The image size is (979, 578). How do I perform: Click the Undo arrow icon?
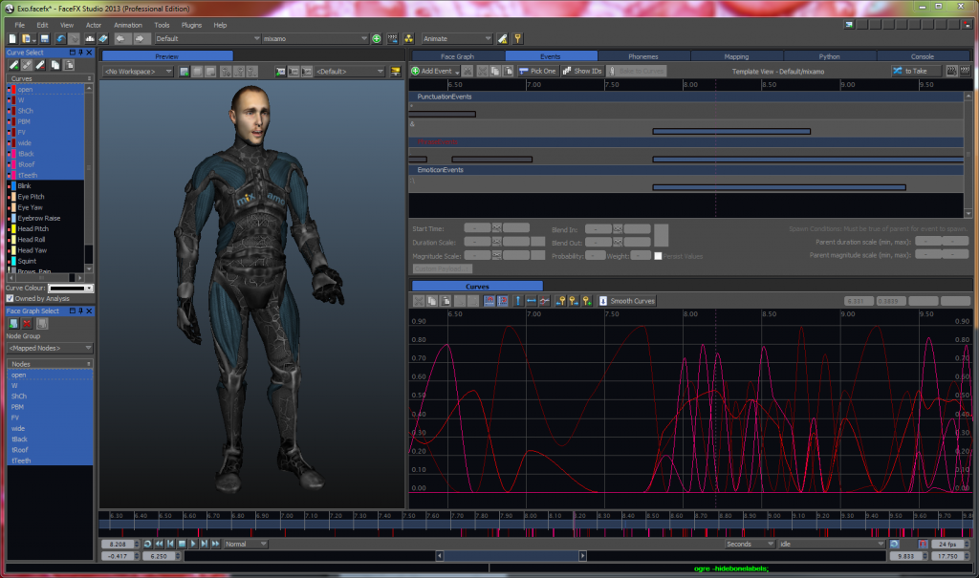(60, 39)
